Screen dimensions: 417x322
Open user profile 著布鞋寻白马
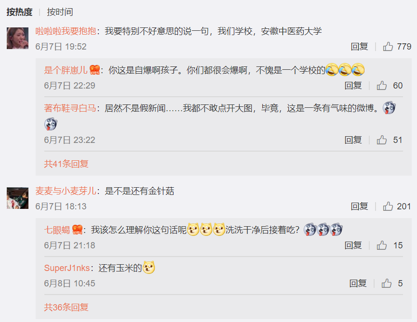70,108
